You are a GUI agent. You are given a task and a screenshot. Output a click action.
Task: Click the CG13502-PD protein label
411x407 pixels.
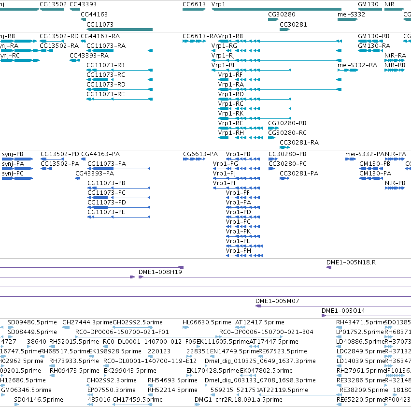[60, 154]
